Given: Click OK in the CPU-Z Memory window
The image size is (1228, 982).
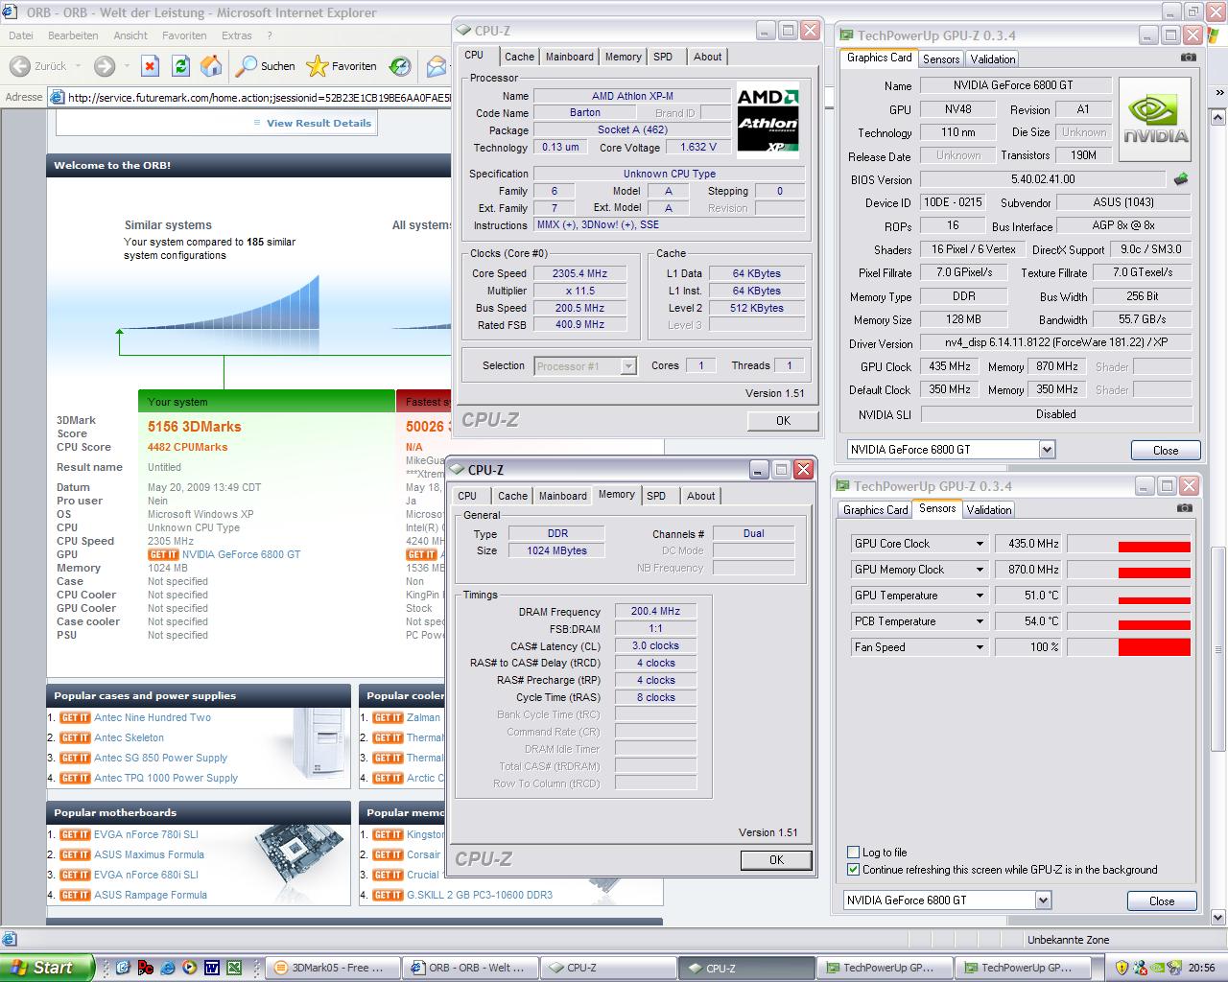Looking at the screenshot, I should 776,860.
